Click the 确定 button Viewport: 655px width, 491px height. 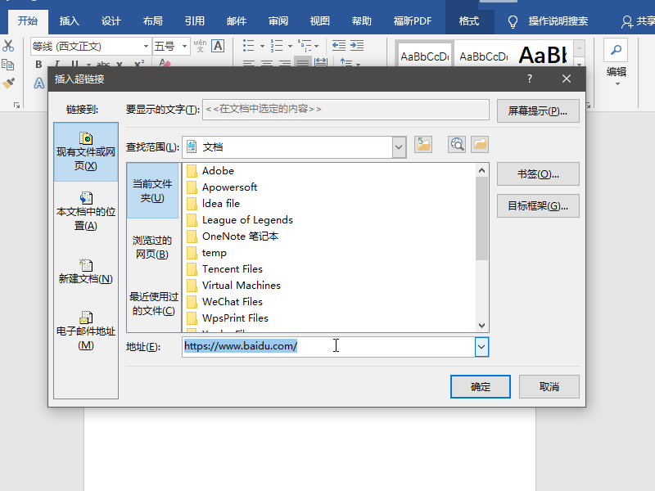coord(481,386)
